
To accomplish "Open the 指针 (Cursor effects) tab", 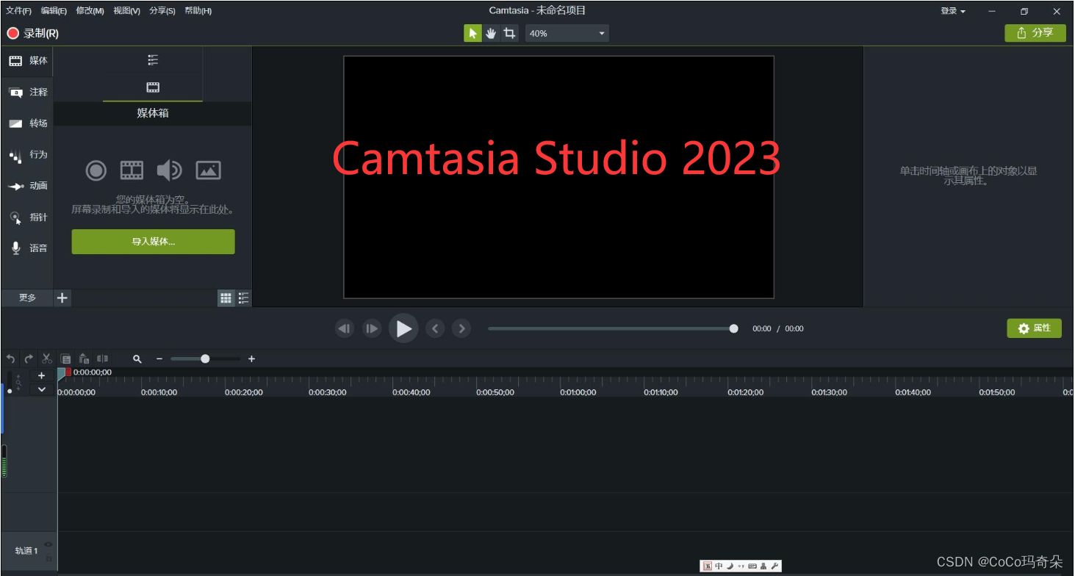I will coord(27,217).
